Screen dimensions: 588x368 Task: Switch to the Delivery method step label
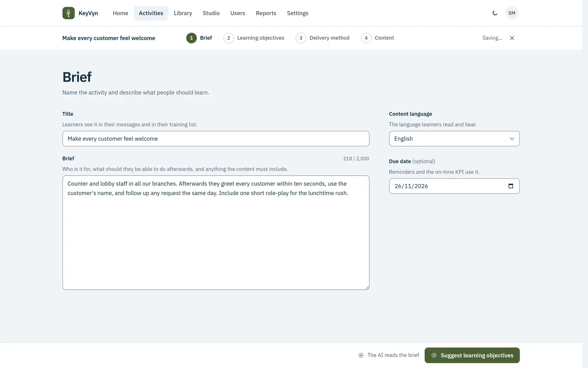point(329,38)
